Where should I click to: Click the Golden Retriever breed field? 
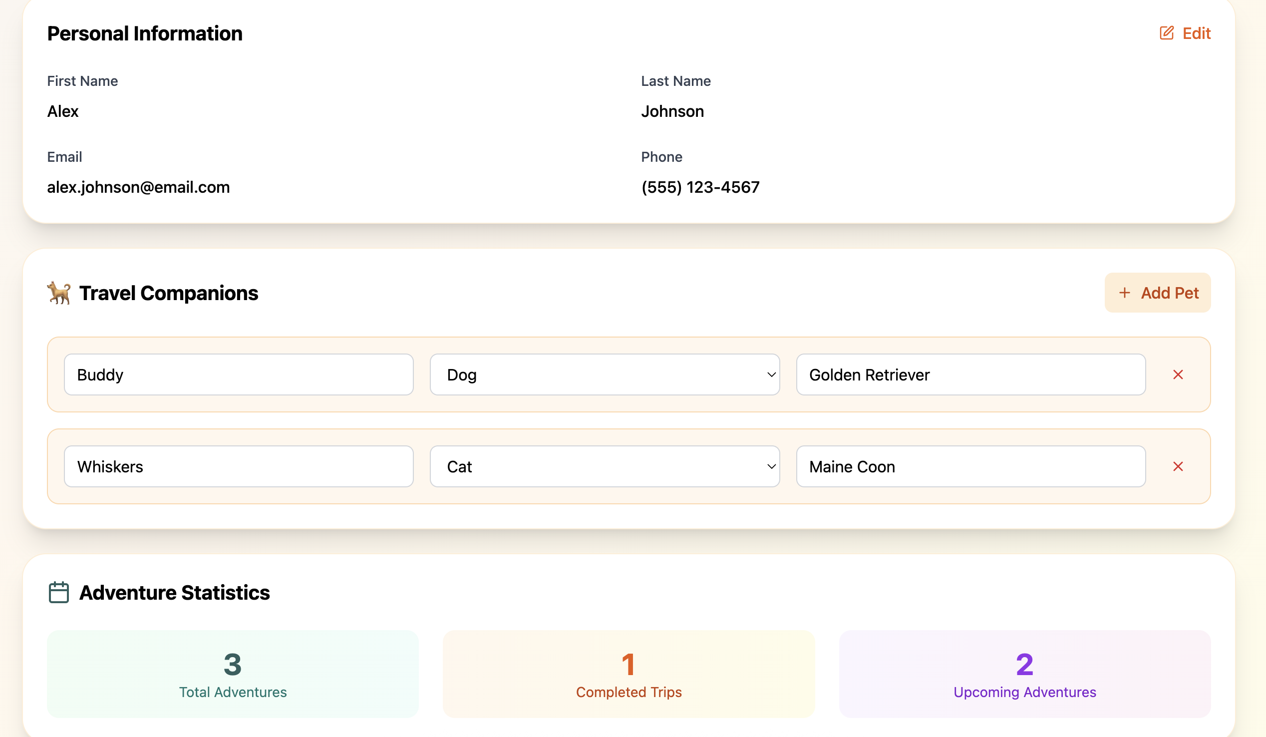(x=970, y=375)
